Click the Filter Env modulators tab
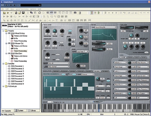Viewport: 151px width, 116px height. pos(64,71)
